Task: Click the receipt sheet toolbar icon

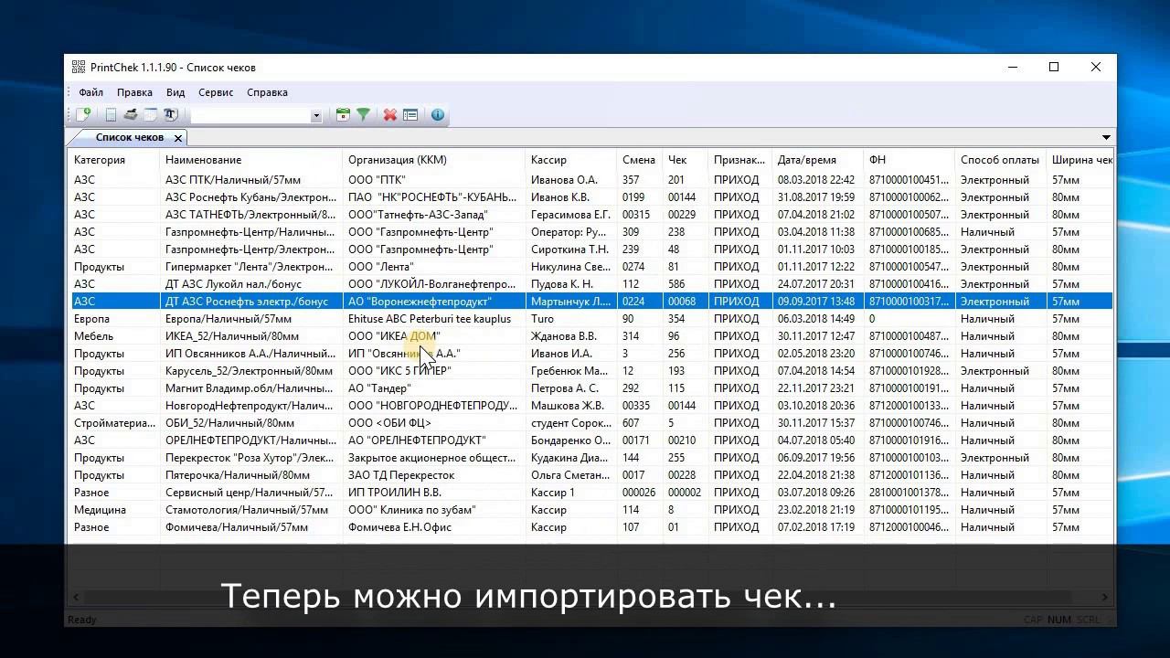Action: (111, 115)
